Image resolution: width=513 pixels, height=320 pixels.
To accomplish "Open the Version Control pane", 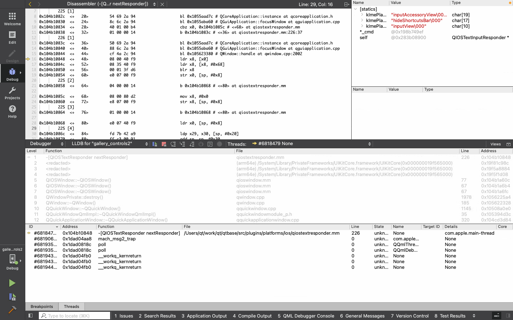I will click(x=410, y=316).
